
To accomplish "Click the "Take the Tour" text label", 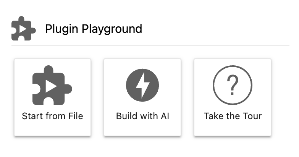I will [x=233, y=116].
